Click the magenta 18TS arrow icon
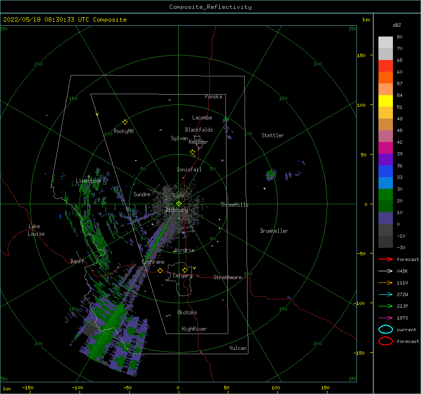Screen dimensions: 421x394 (x=385, y=318)
